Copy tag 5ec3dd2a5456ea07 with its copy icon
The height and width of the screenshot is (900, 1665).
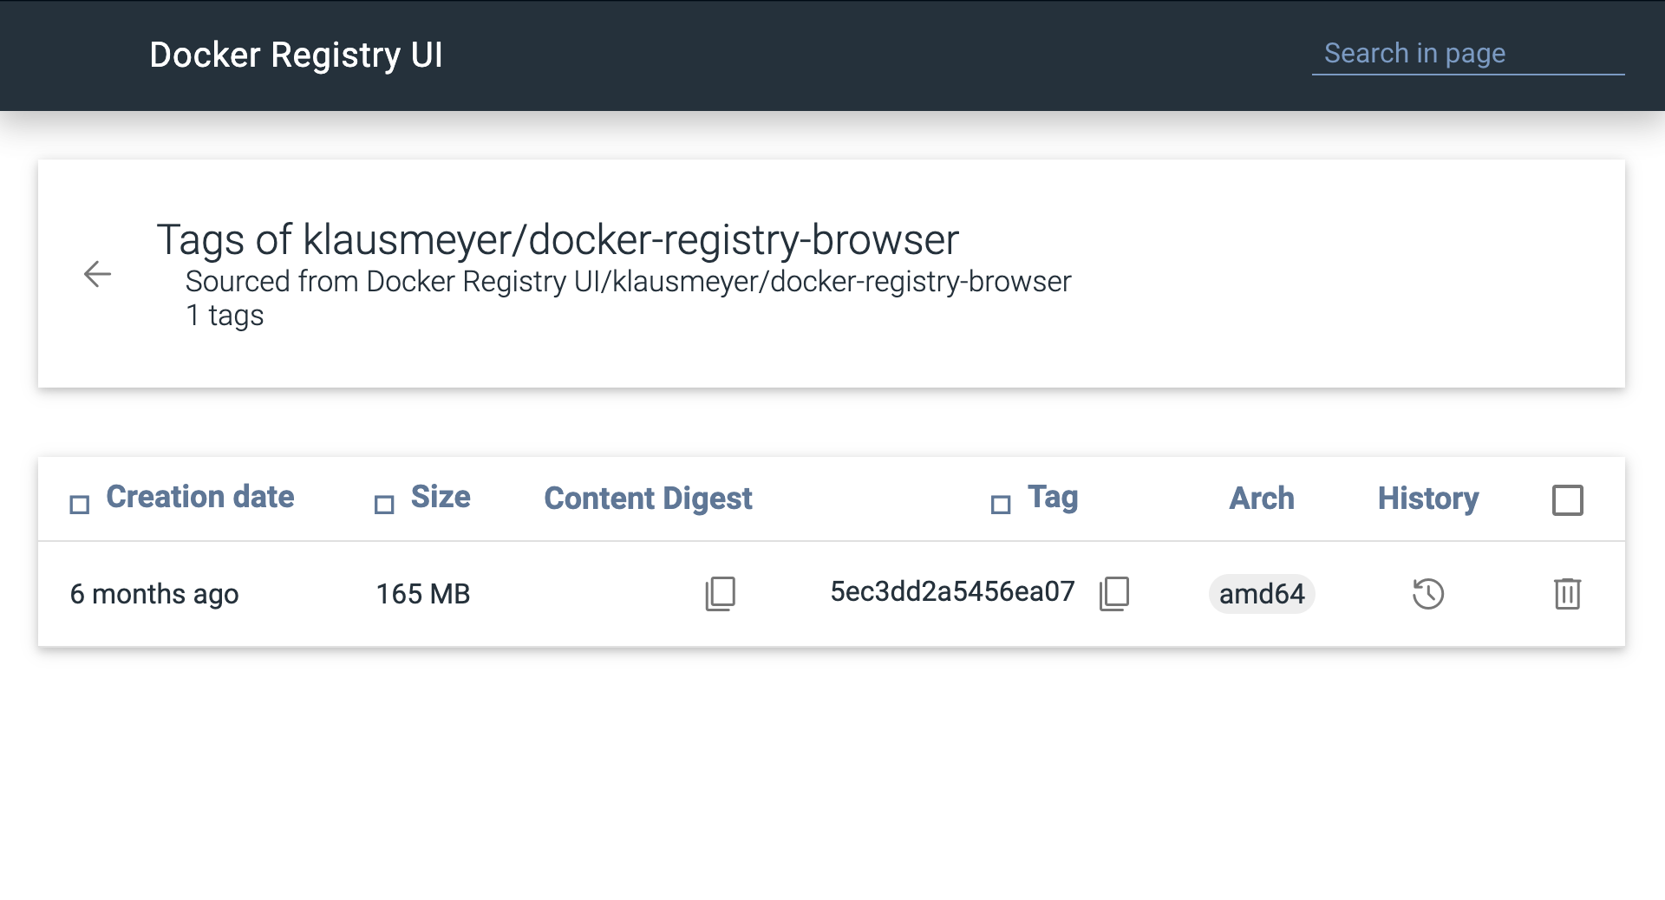click(x=1114, y=594)
